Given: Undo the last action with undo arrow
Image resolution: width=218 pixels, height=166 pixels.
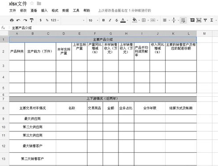Looking at the screenshot, I should tap(18, 20).
